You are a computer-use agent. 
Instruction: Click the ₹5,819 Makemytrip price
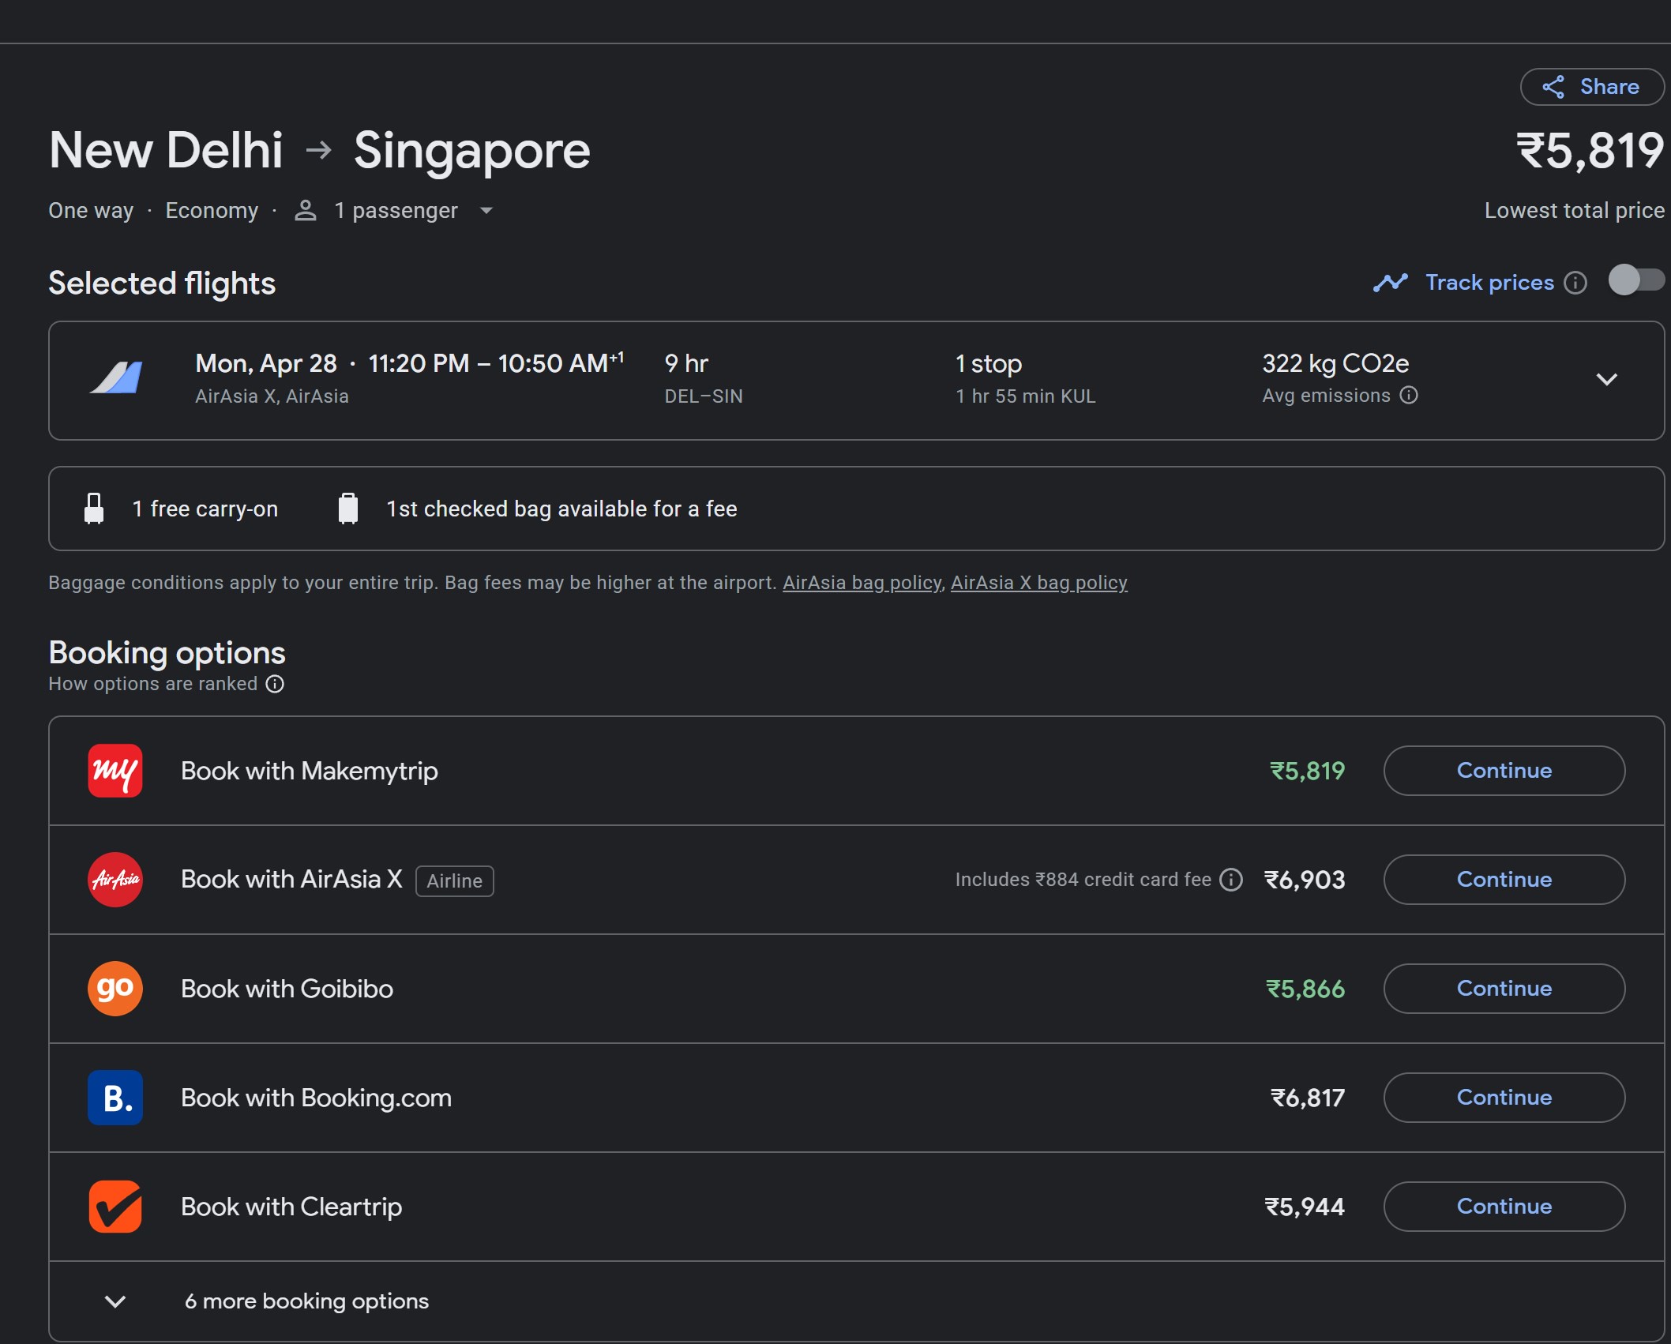click(x=1307, y=771)
